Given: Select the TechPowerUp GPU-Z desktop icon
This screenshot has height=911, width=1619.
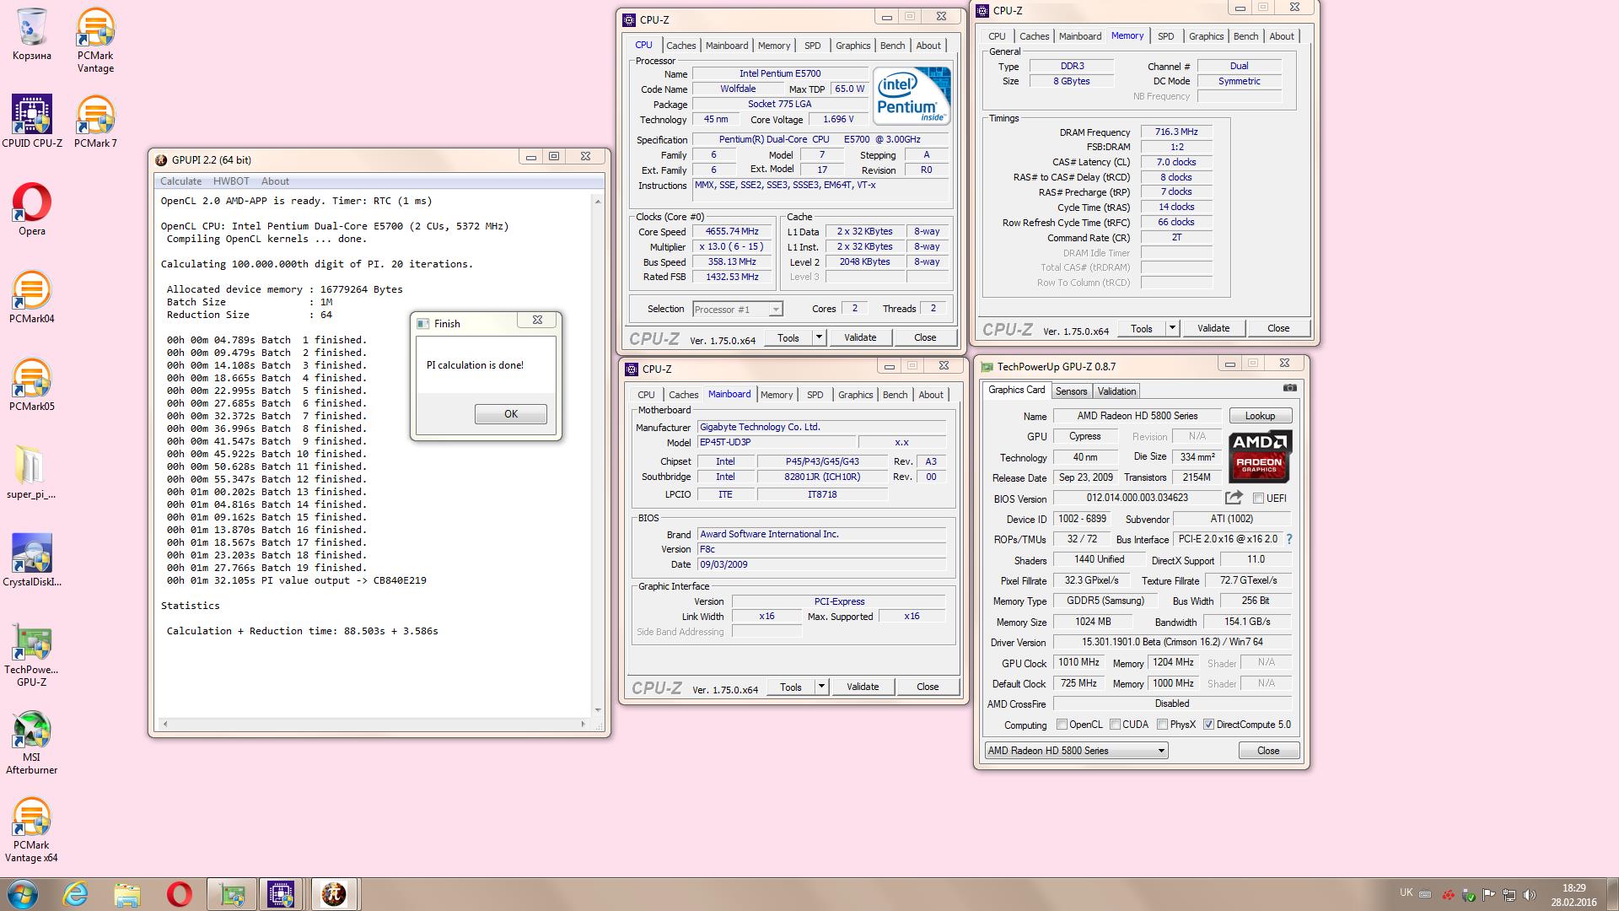Looking at the screenshot, I should 32,655.
